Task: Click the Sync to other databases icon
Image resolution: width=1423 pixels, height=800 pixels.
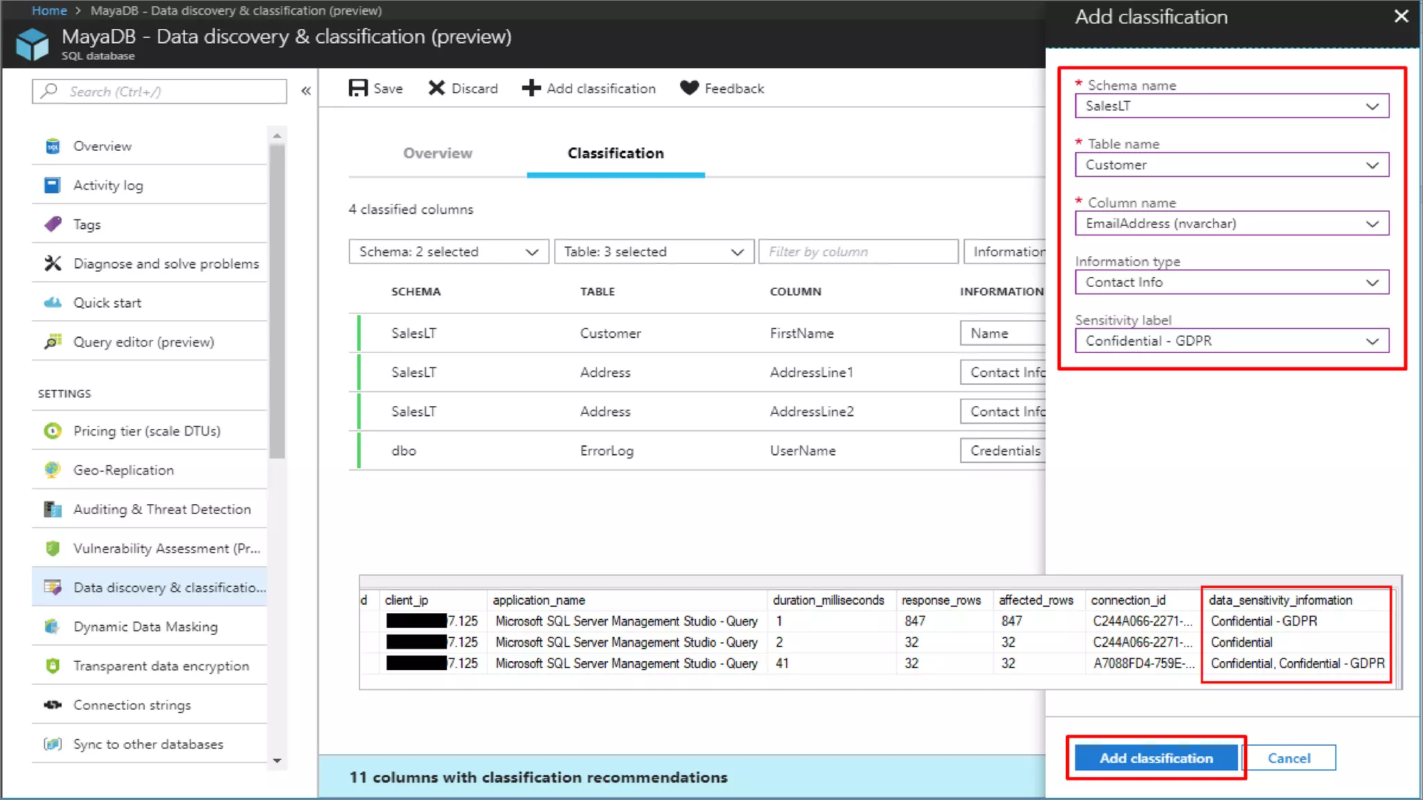Action: click(x=53, y=744)
